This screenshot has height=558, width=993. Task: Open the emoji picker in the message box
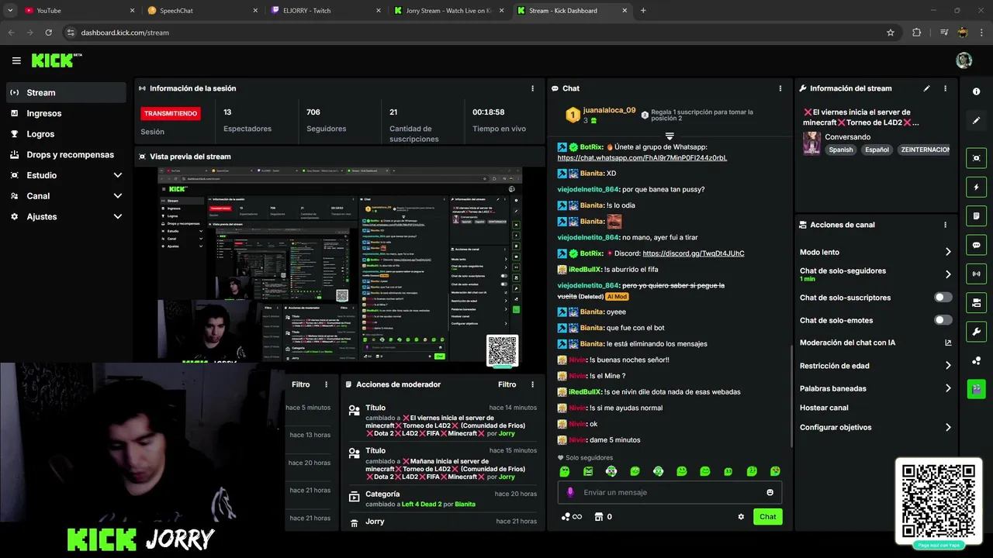[770, 492]
